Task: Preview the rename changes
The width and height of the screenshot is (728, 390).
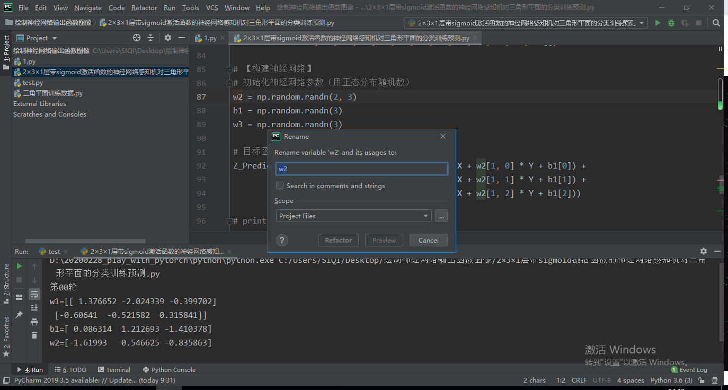Action: click(384, 240)
